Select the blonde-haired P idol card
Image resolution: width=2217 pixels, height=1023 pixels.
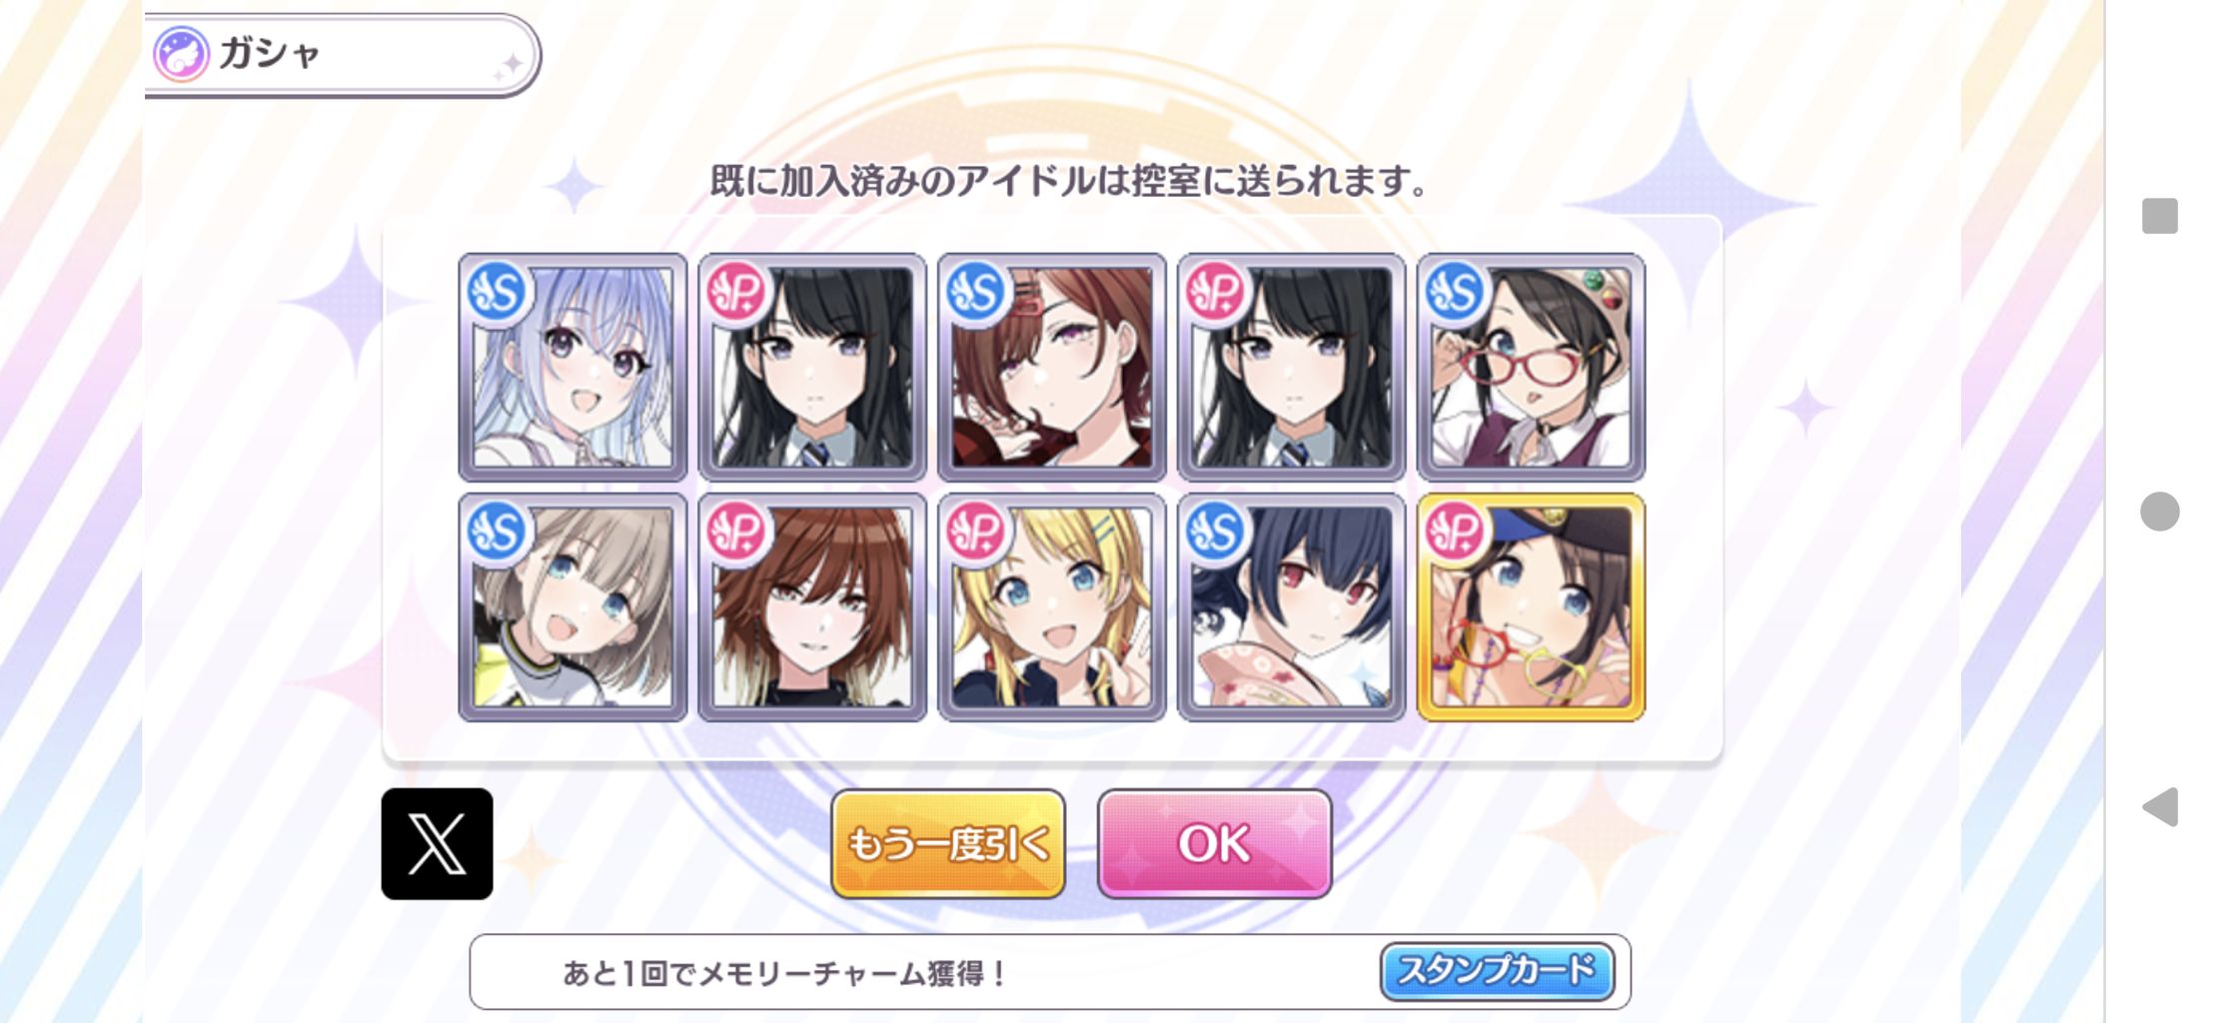1052,606
